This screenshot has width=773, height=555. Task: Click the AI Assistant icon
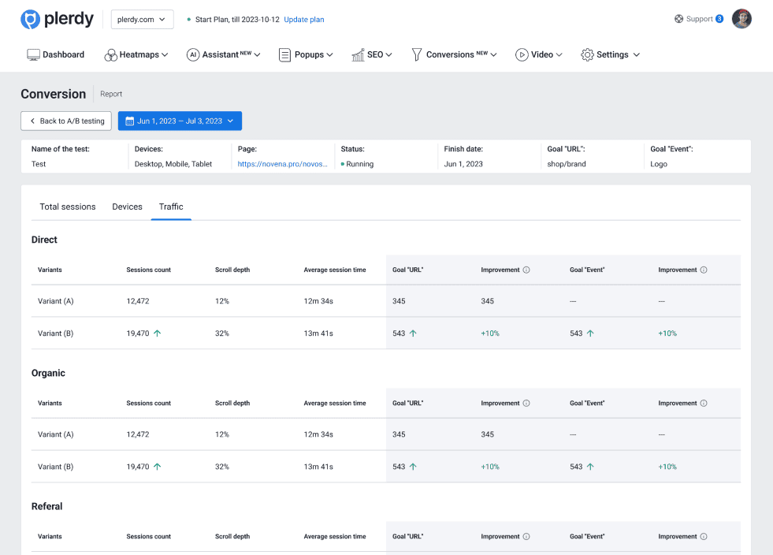(x=192, y=55)
